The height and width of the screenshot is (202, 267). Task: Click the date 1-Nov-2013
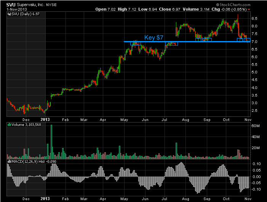pos(17,10)
